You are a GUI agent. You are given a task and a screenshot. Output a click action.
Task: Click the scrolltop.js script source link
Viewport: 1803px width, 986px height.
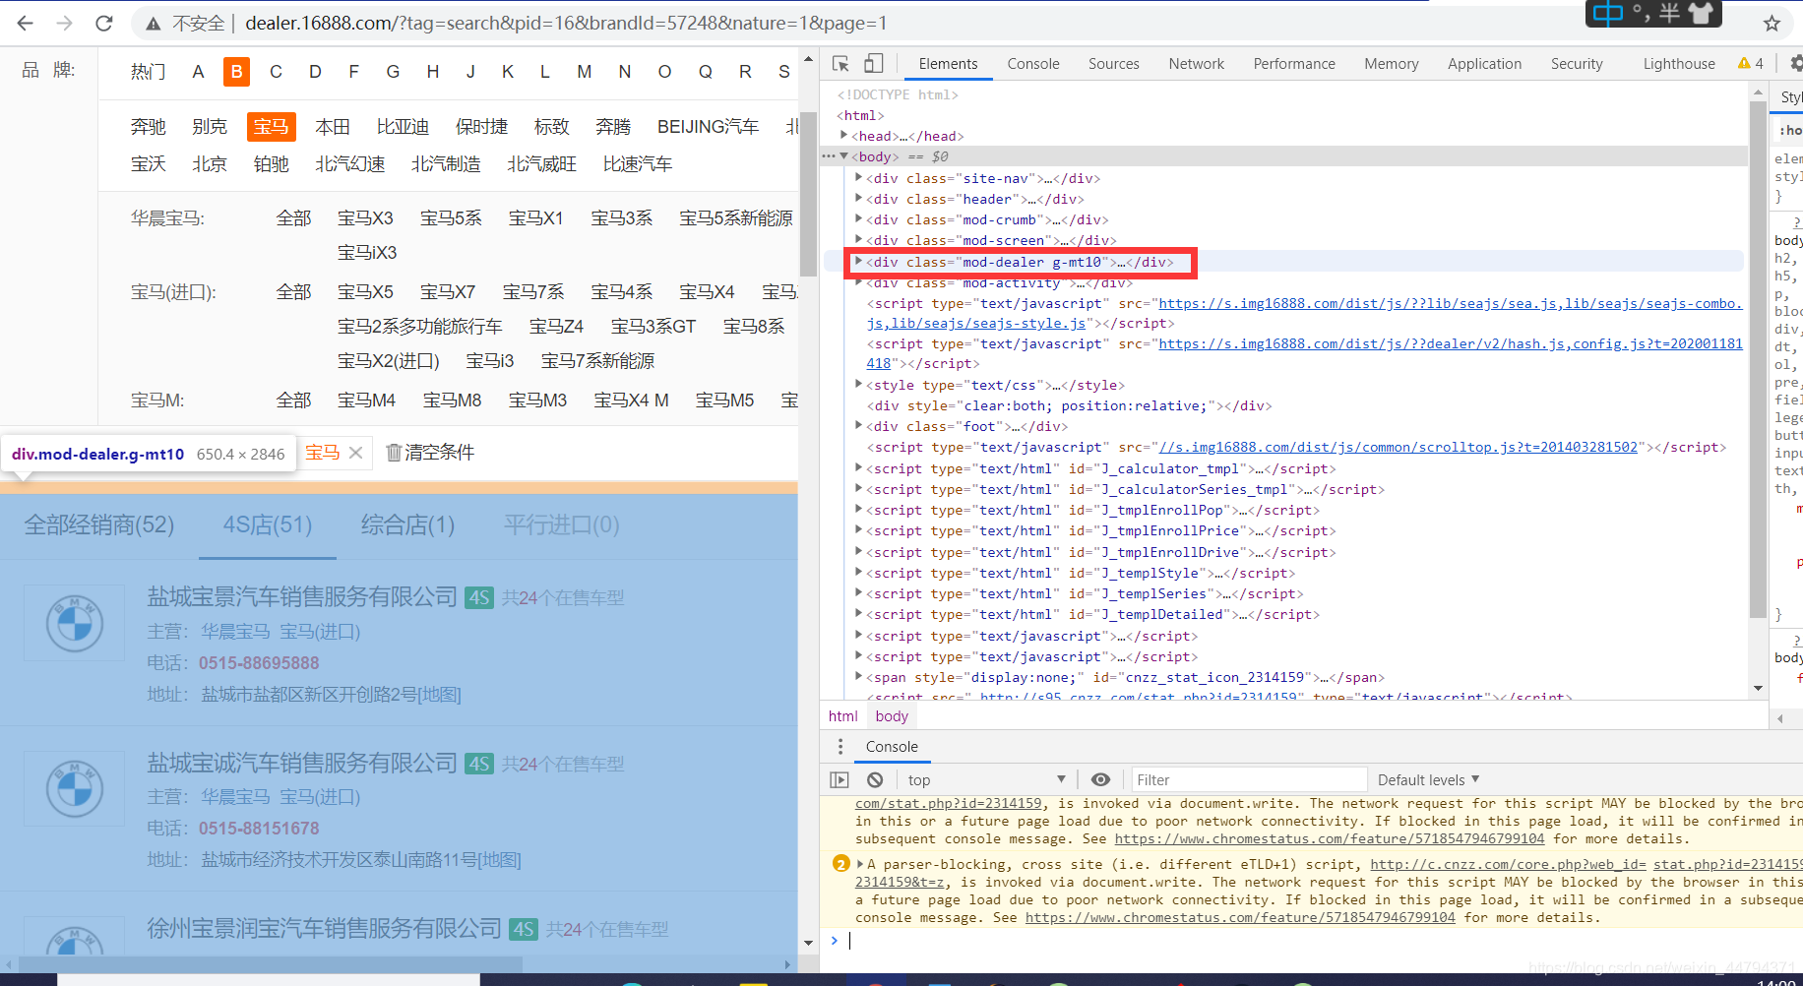1398,447
